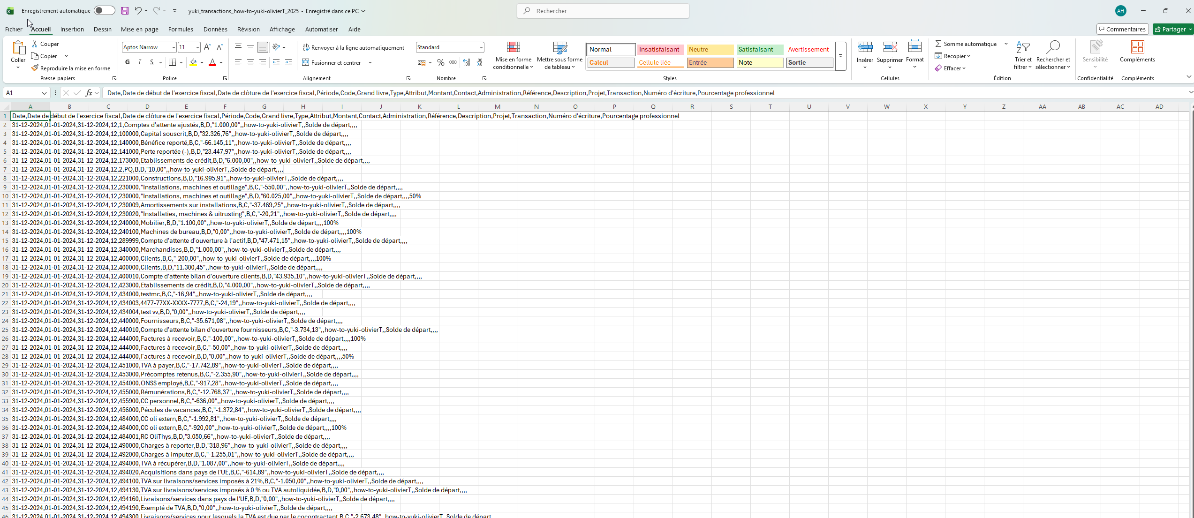Toggle align text right
This screenshot has height=518, width=1194.
point(263,62)
